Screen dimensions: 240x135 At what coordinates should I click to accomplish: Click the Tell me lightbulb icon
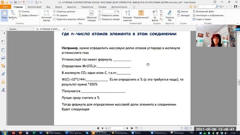(134, 7)
